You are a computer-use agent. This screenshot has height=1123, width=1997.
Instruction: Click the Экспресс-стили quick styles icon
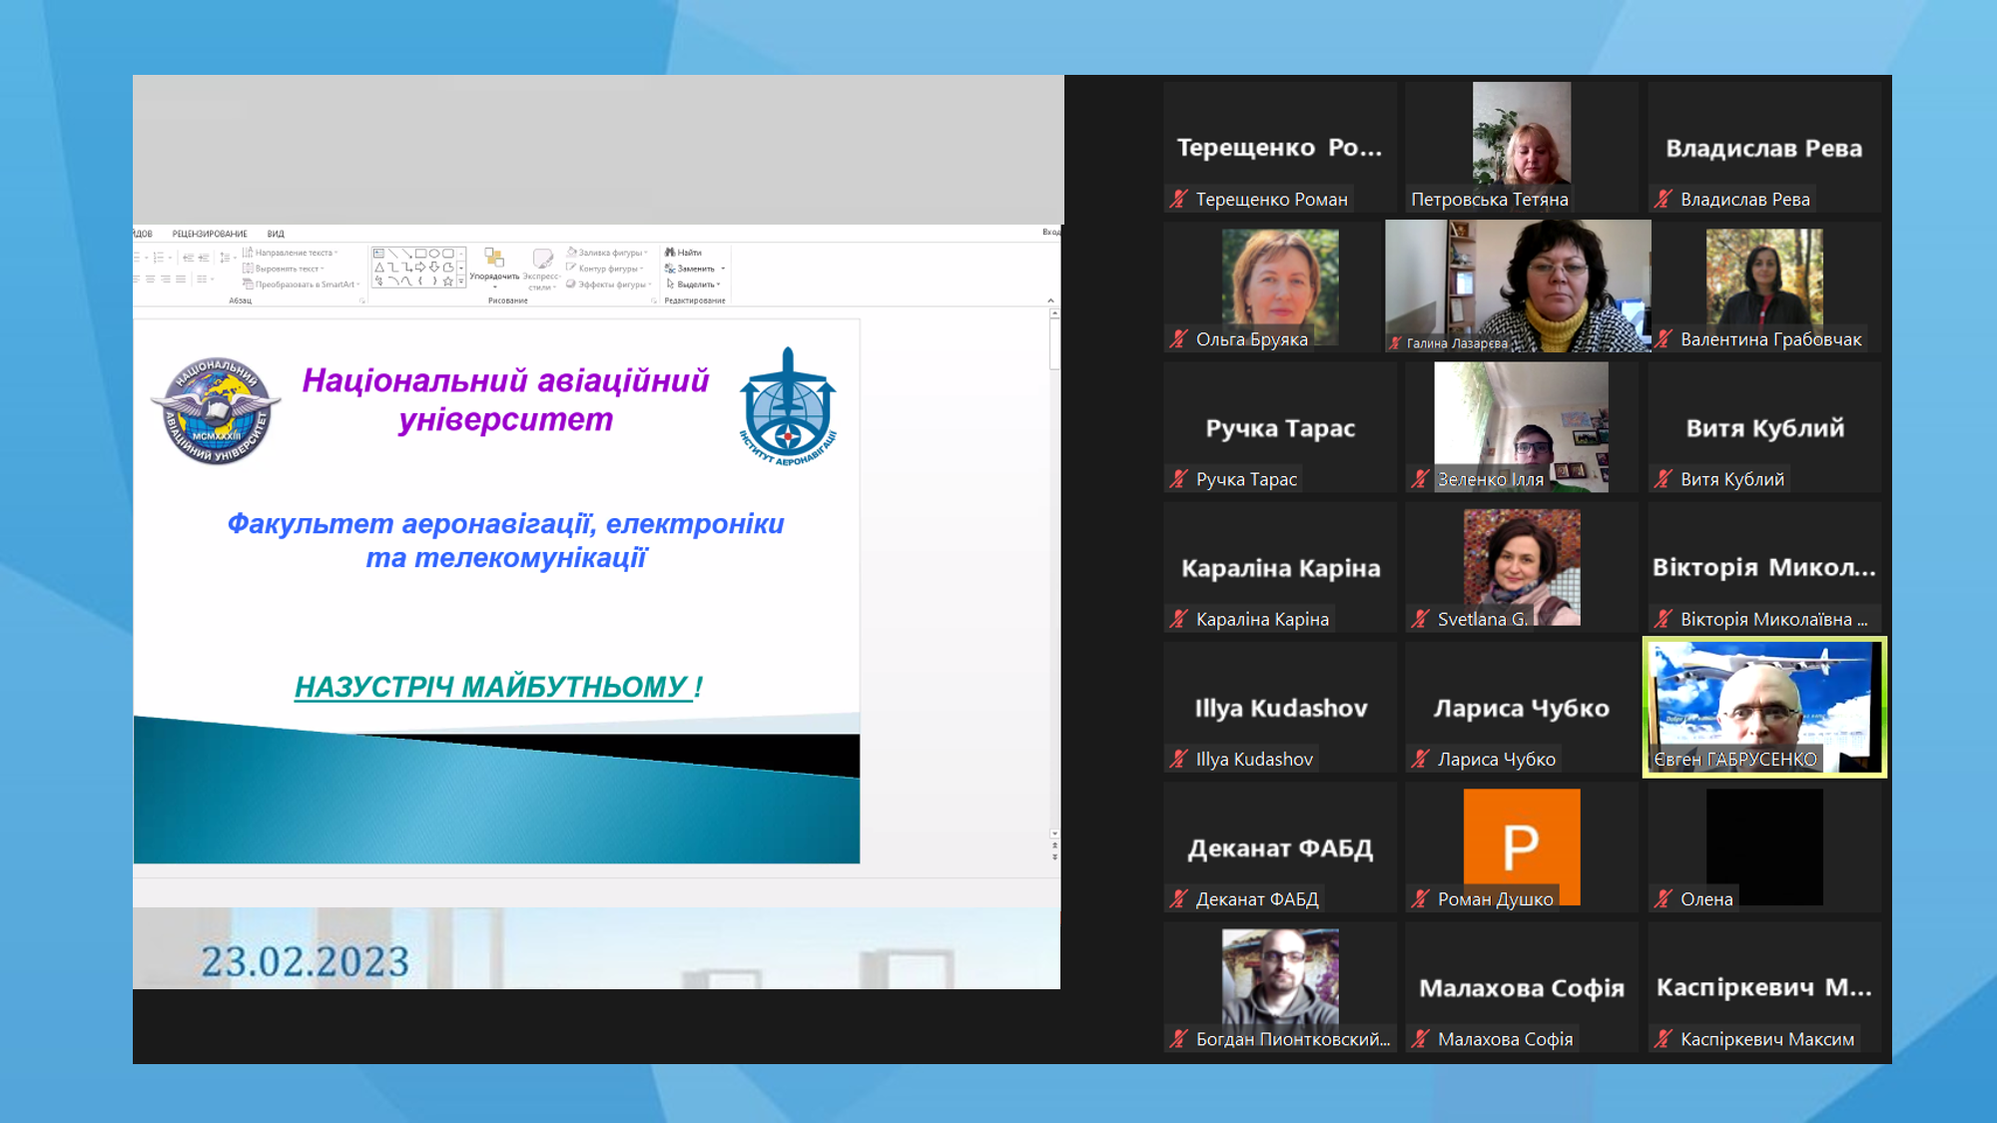(x=542, y=260)
